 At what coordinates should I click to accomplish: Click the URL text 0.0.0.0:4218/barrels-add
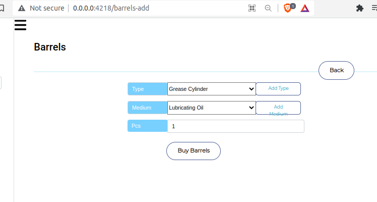111,8
